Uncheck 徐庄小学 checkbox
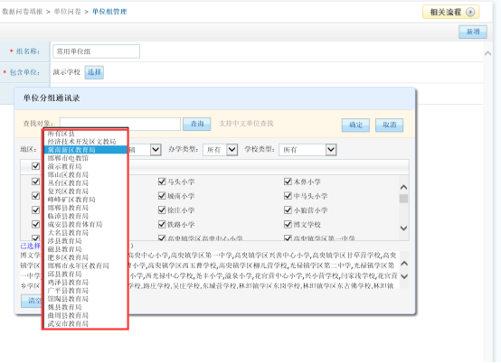The height and width of the screenshot is (363, 501). tap(162, 209)
